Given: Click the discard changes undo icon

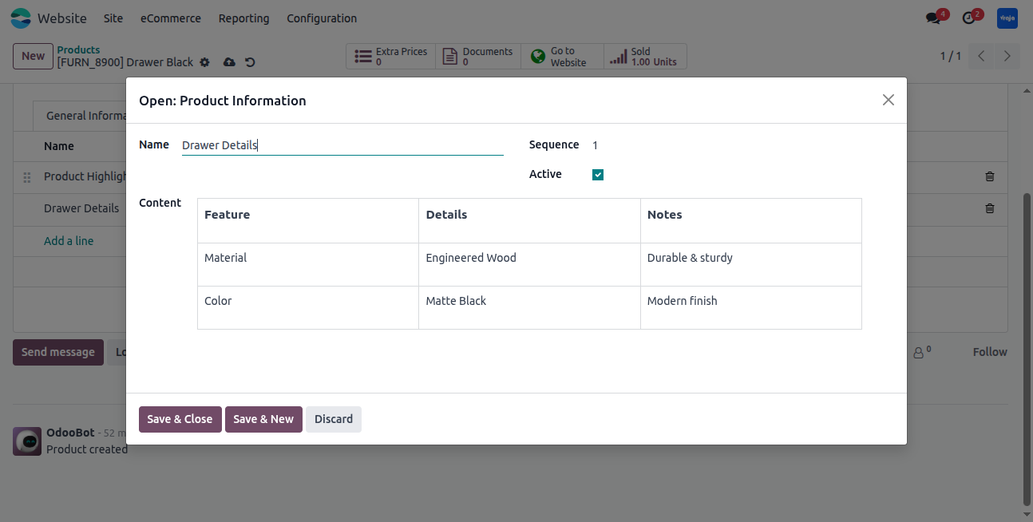Looking at the screenshot, I should point(250,62).
